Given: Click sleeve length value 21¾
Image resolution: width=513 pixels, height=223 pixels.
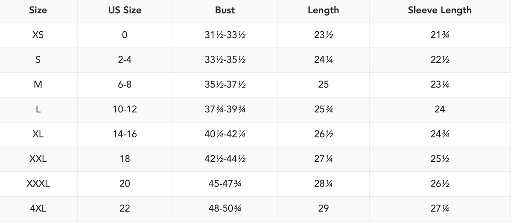Looking at the screenshot, I should pos(439,35).
